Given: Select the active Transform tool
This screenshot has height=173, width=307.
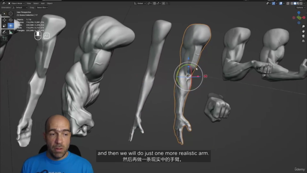Looking at the screenshot, I should click(11, 25).
